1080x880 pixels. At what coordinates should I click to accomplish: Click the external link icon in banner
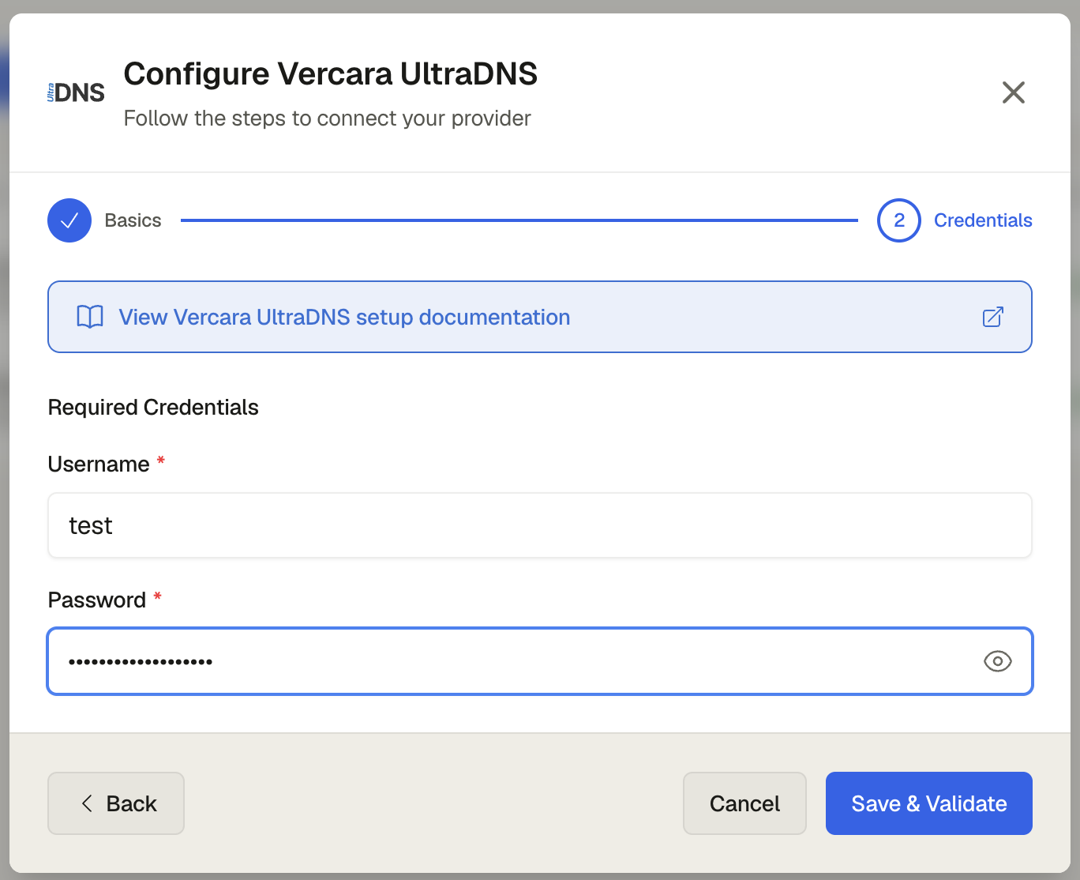pyautogui.click(x=992, y=317)
